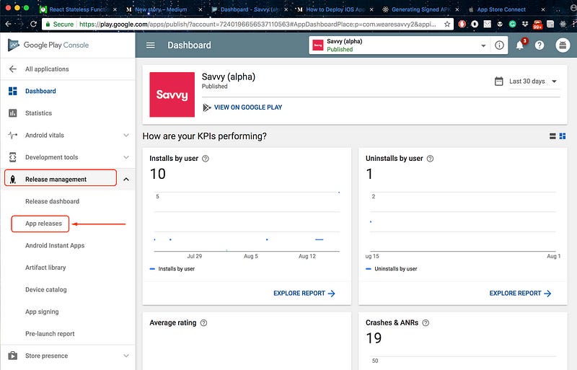Explore report for Uninstalls by user
The height and width of the screenshot is (370, 577).
click(520, 294)
